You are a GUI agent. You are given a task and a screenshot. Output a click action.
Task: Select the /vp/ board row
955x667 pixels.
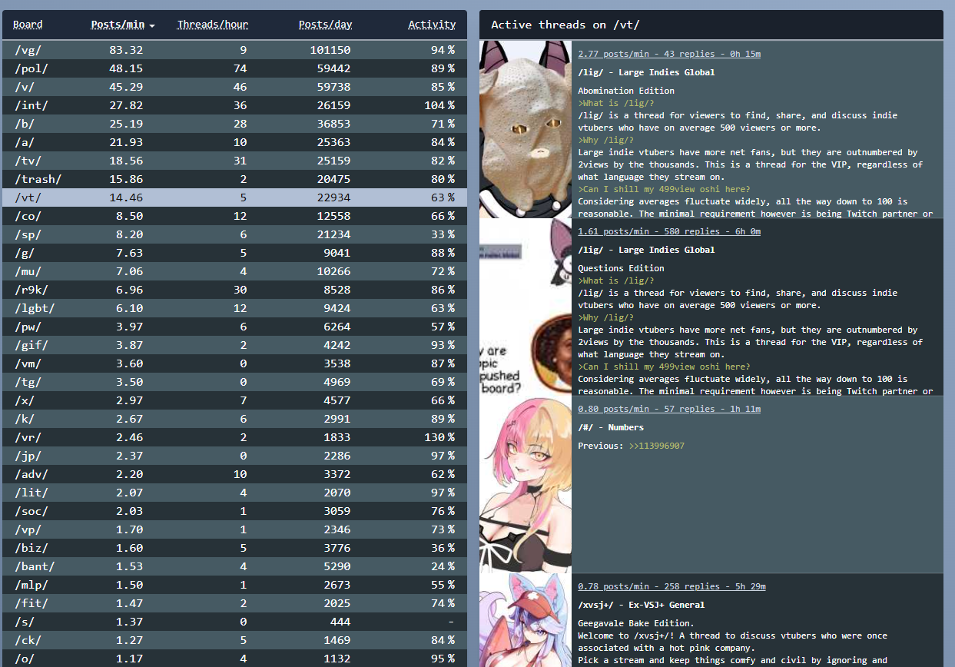234,529
